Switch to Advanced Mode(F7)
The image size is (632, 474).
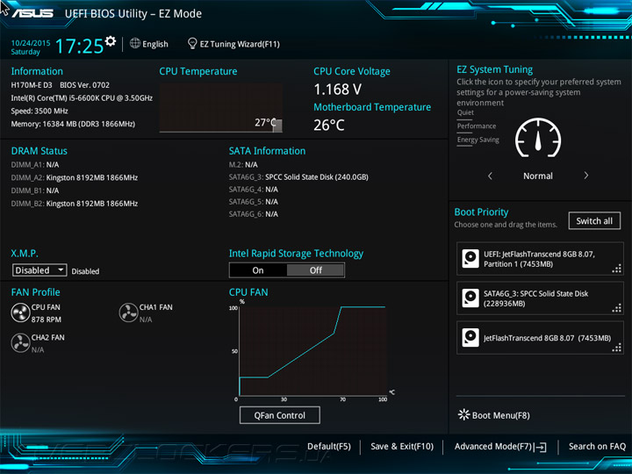[x=493, y=447]
